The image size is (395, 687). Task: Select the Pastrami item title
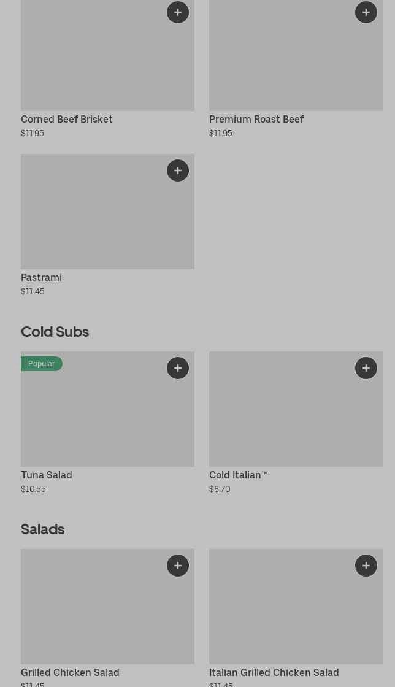[41, 277]
